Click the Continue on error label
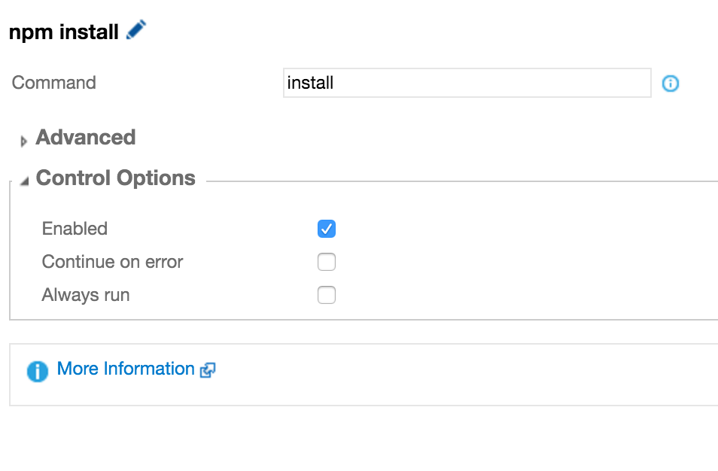Image resolution: width=718 pixels, height=471 pixels. click(x=112, y=262)
